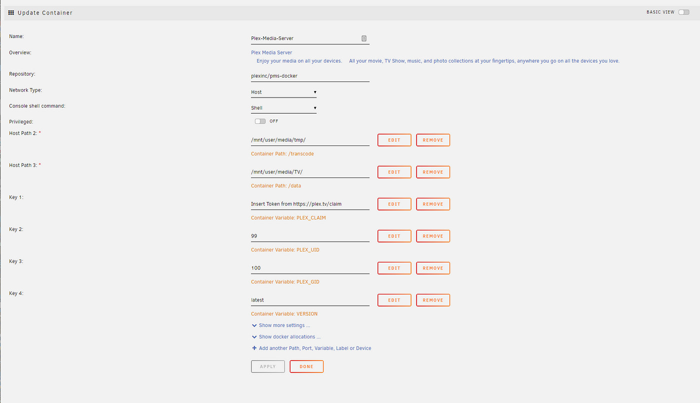This screenshot has height=403, width=700.
Task: Click Container Variable: PLEX_UID label
Action: point(285,250)
